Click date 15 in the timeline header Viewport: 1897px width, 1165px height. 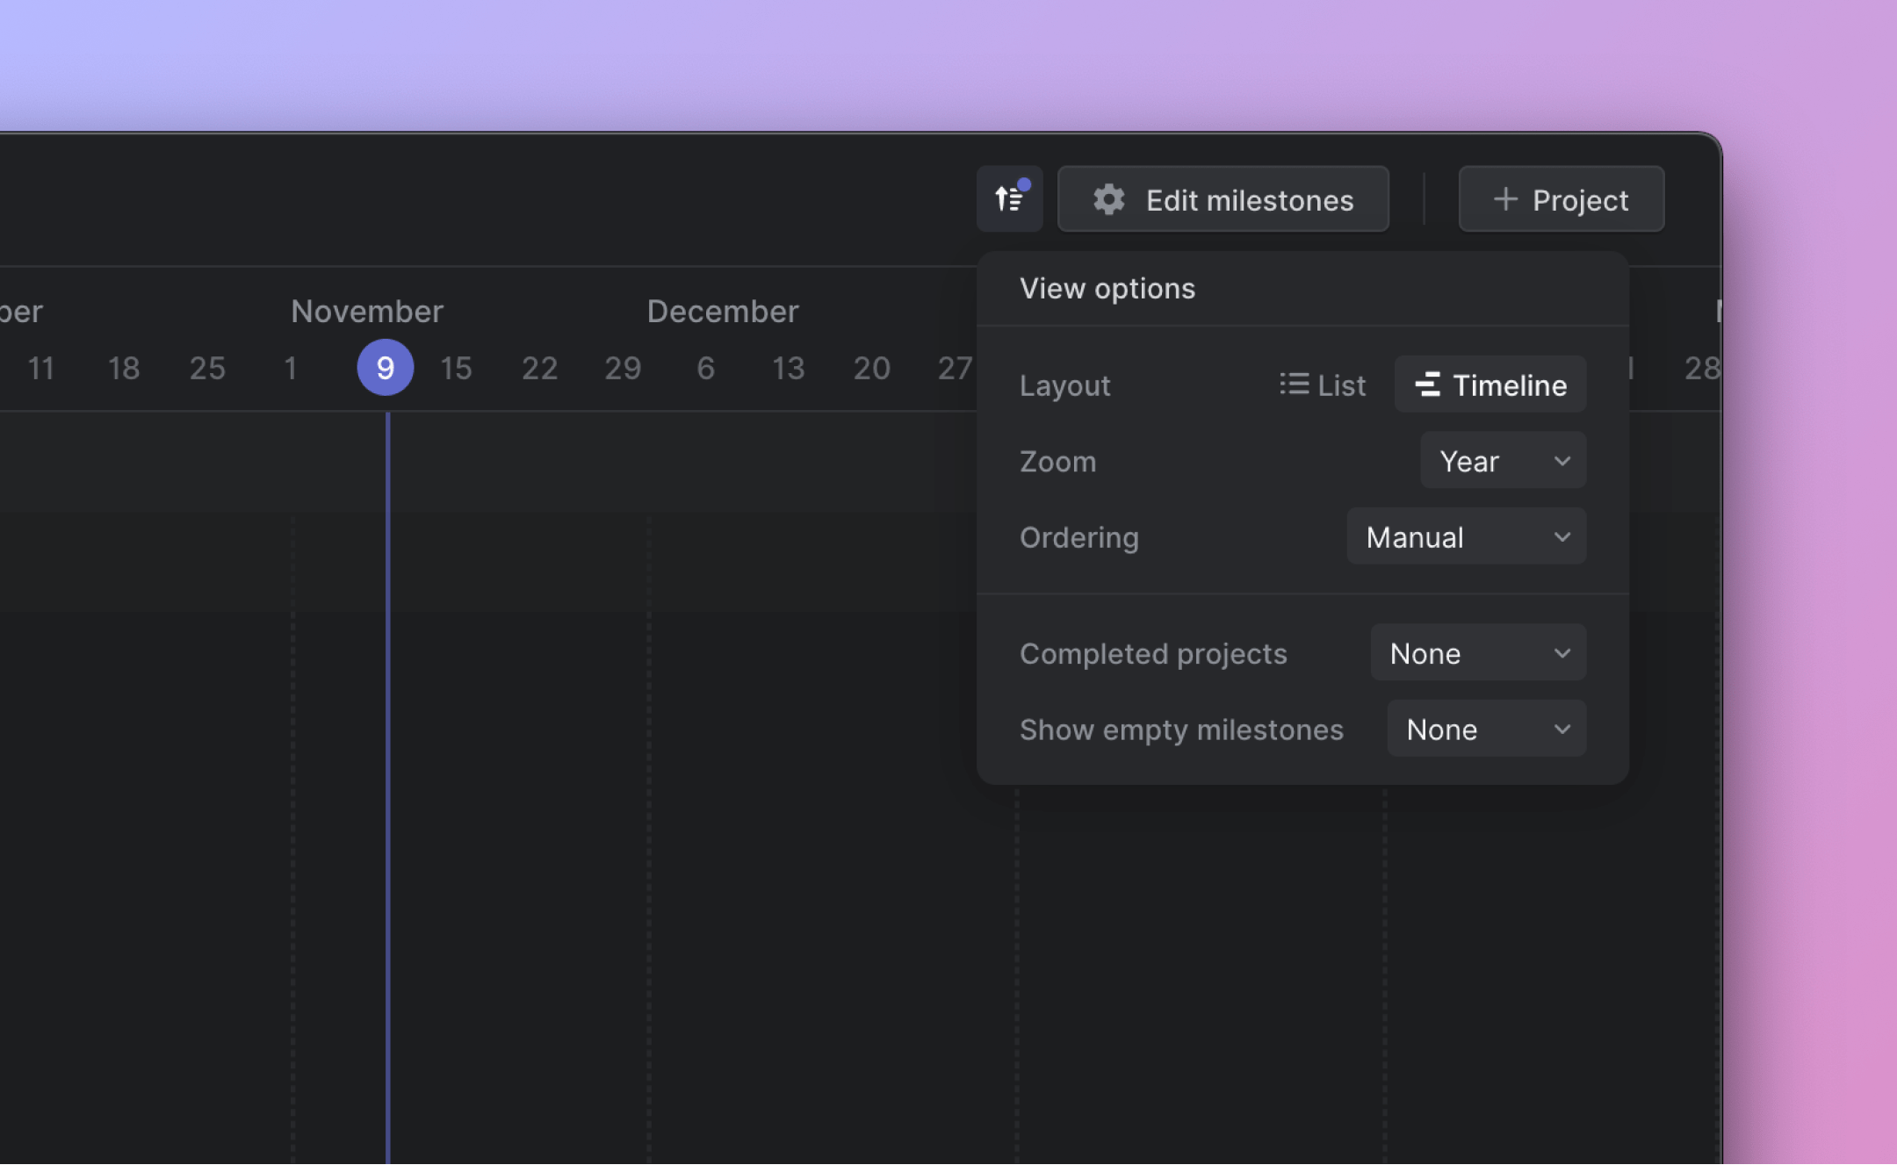point(456,368)
